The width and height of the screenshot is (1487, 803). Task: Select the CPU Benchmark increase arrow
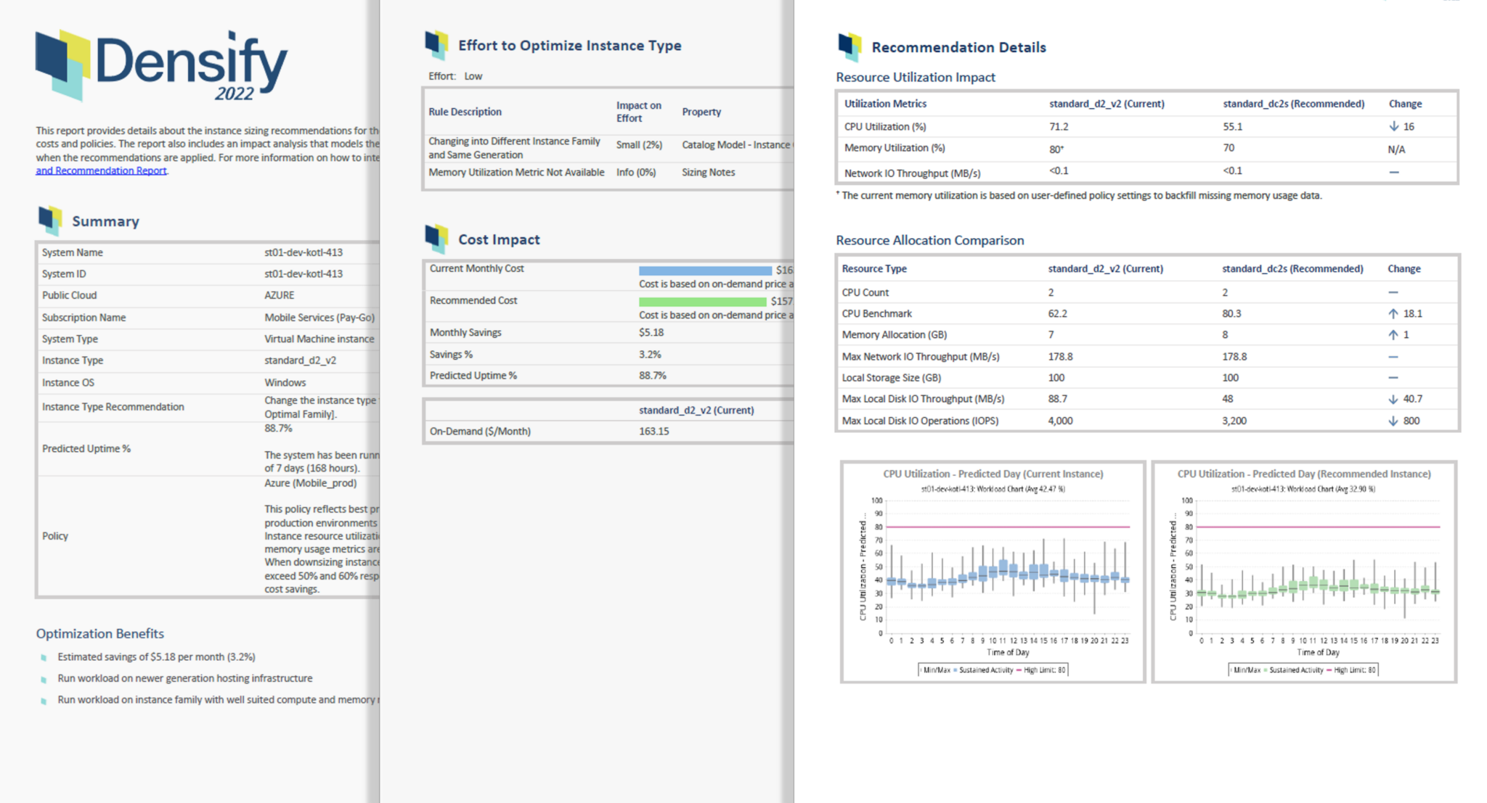[x=1393, y=313]
